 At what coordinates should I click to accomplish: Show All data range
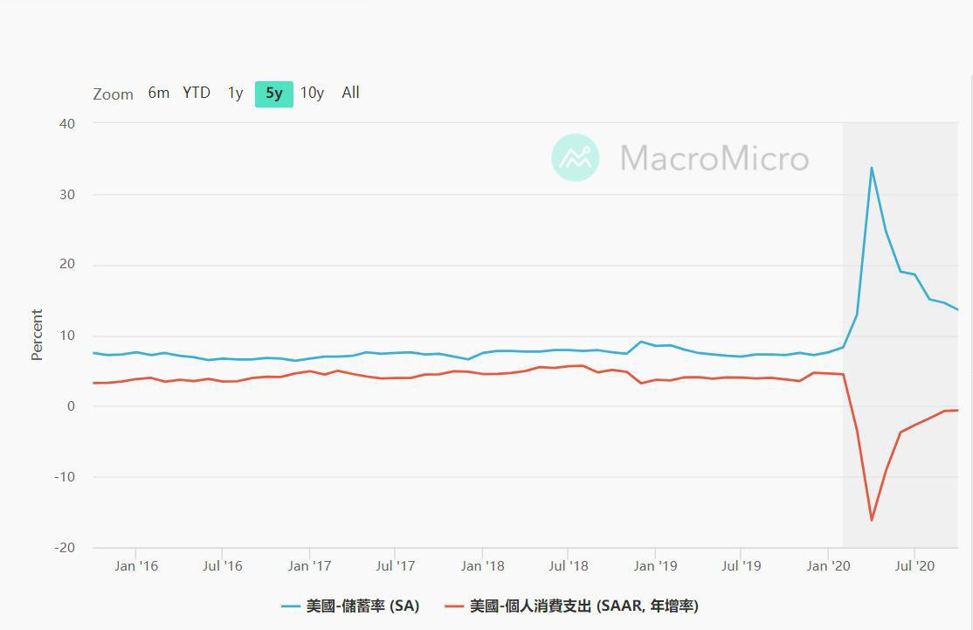point(350,93)
